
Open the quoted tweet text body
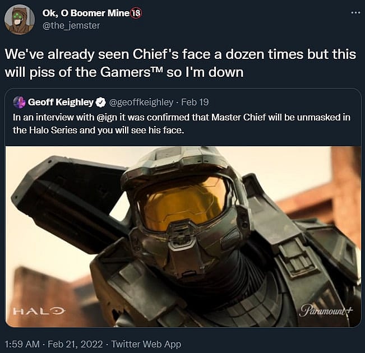181,124
